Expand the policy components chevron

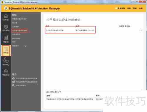(26, 46)
